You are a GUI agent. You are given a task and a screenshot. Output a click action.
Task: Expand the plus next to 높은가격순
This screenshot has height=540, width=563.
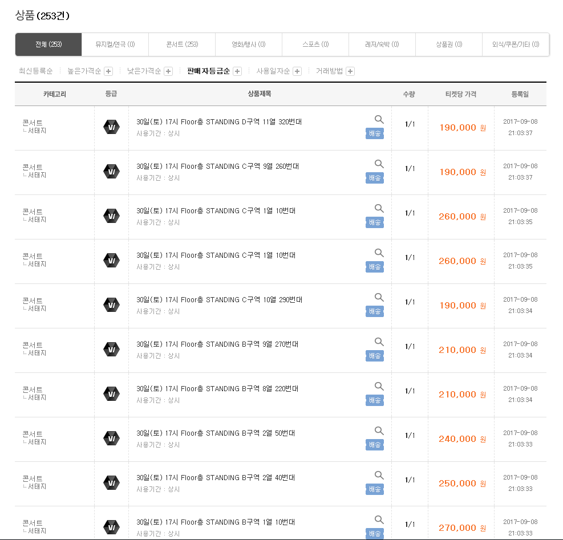tap(108, 71)
